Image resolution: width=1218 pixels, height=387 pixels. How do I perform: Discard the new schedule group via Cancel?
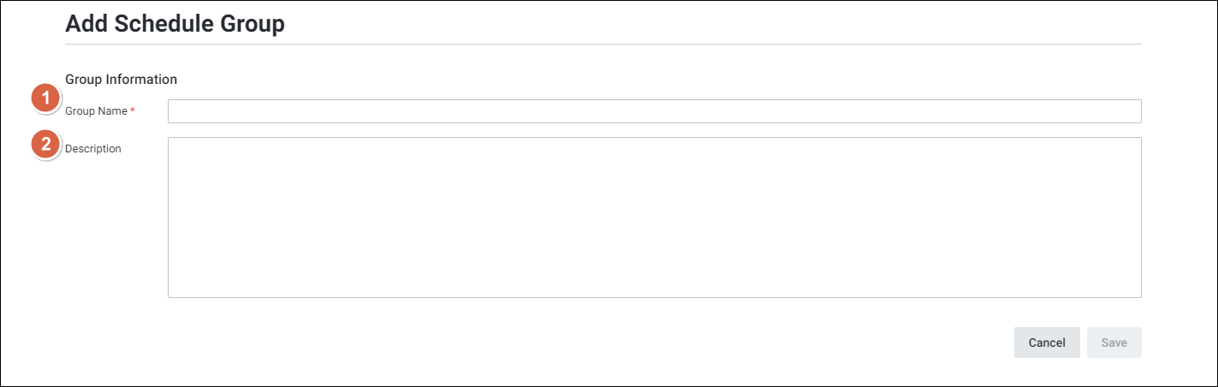1046,342
